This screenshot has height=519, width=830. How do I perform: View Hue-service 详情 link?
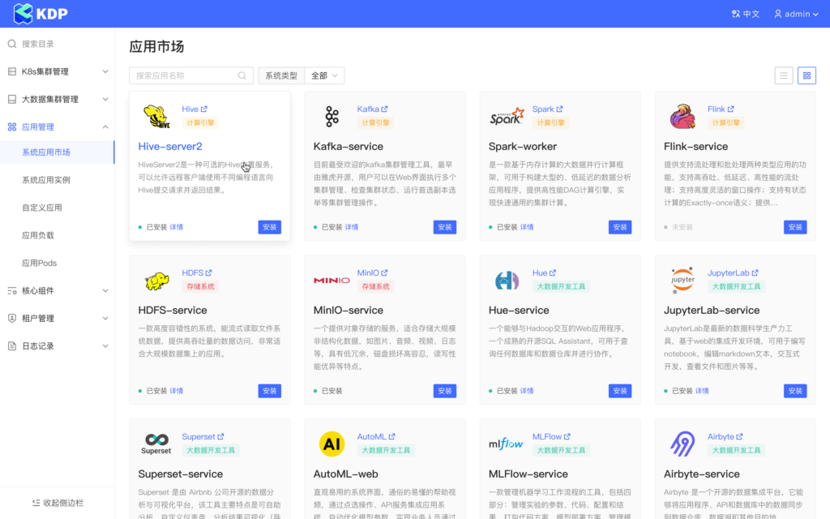click(527, 391)
